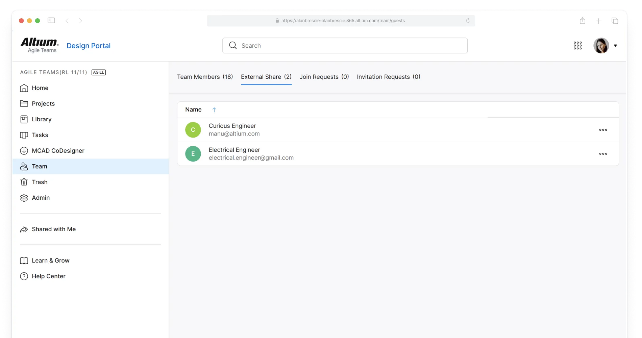The height and width of the screenshot is (338, 642).
Task: Open more options for Electrical Engineer
Action: (603, 154)
